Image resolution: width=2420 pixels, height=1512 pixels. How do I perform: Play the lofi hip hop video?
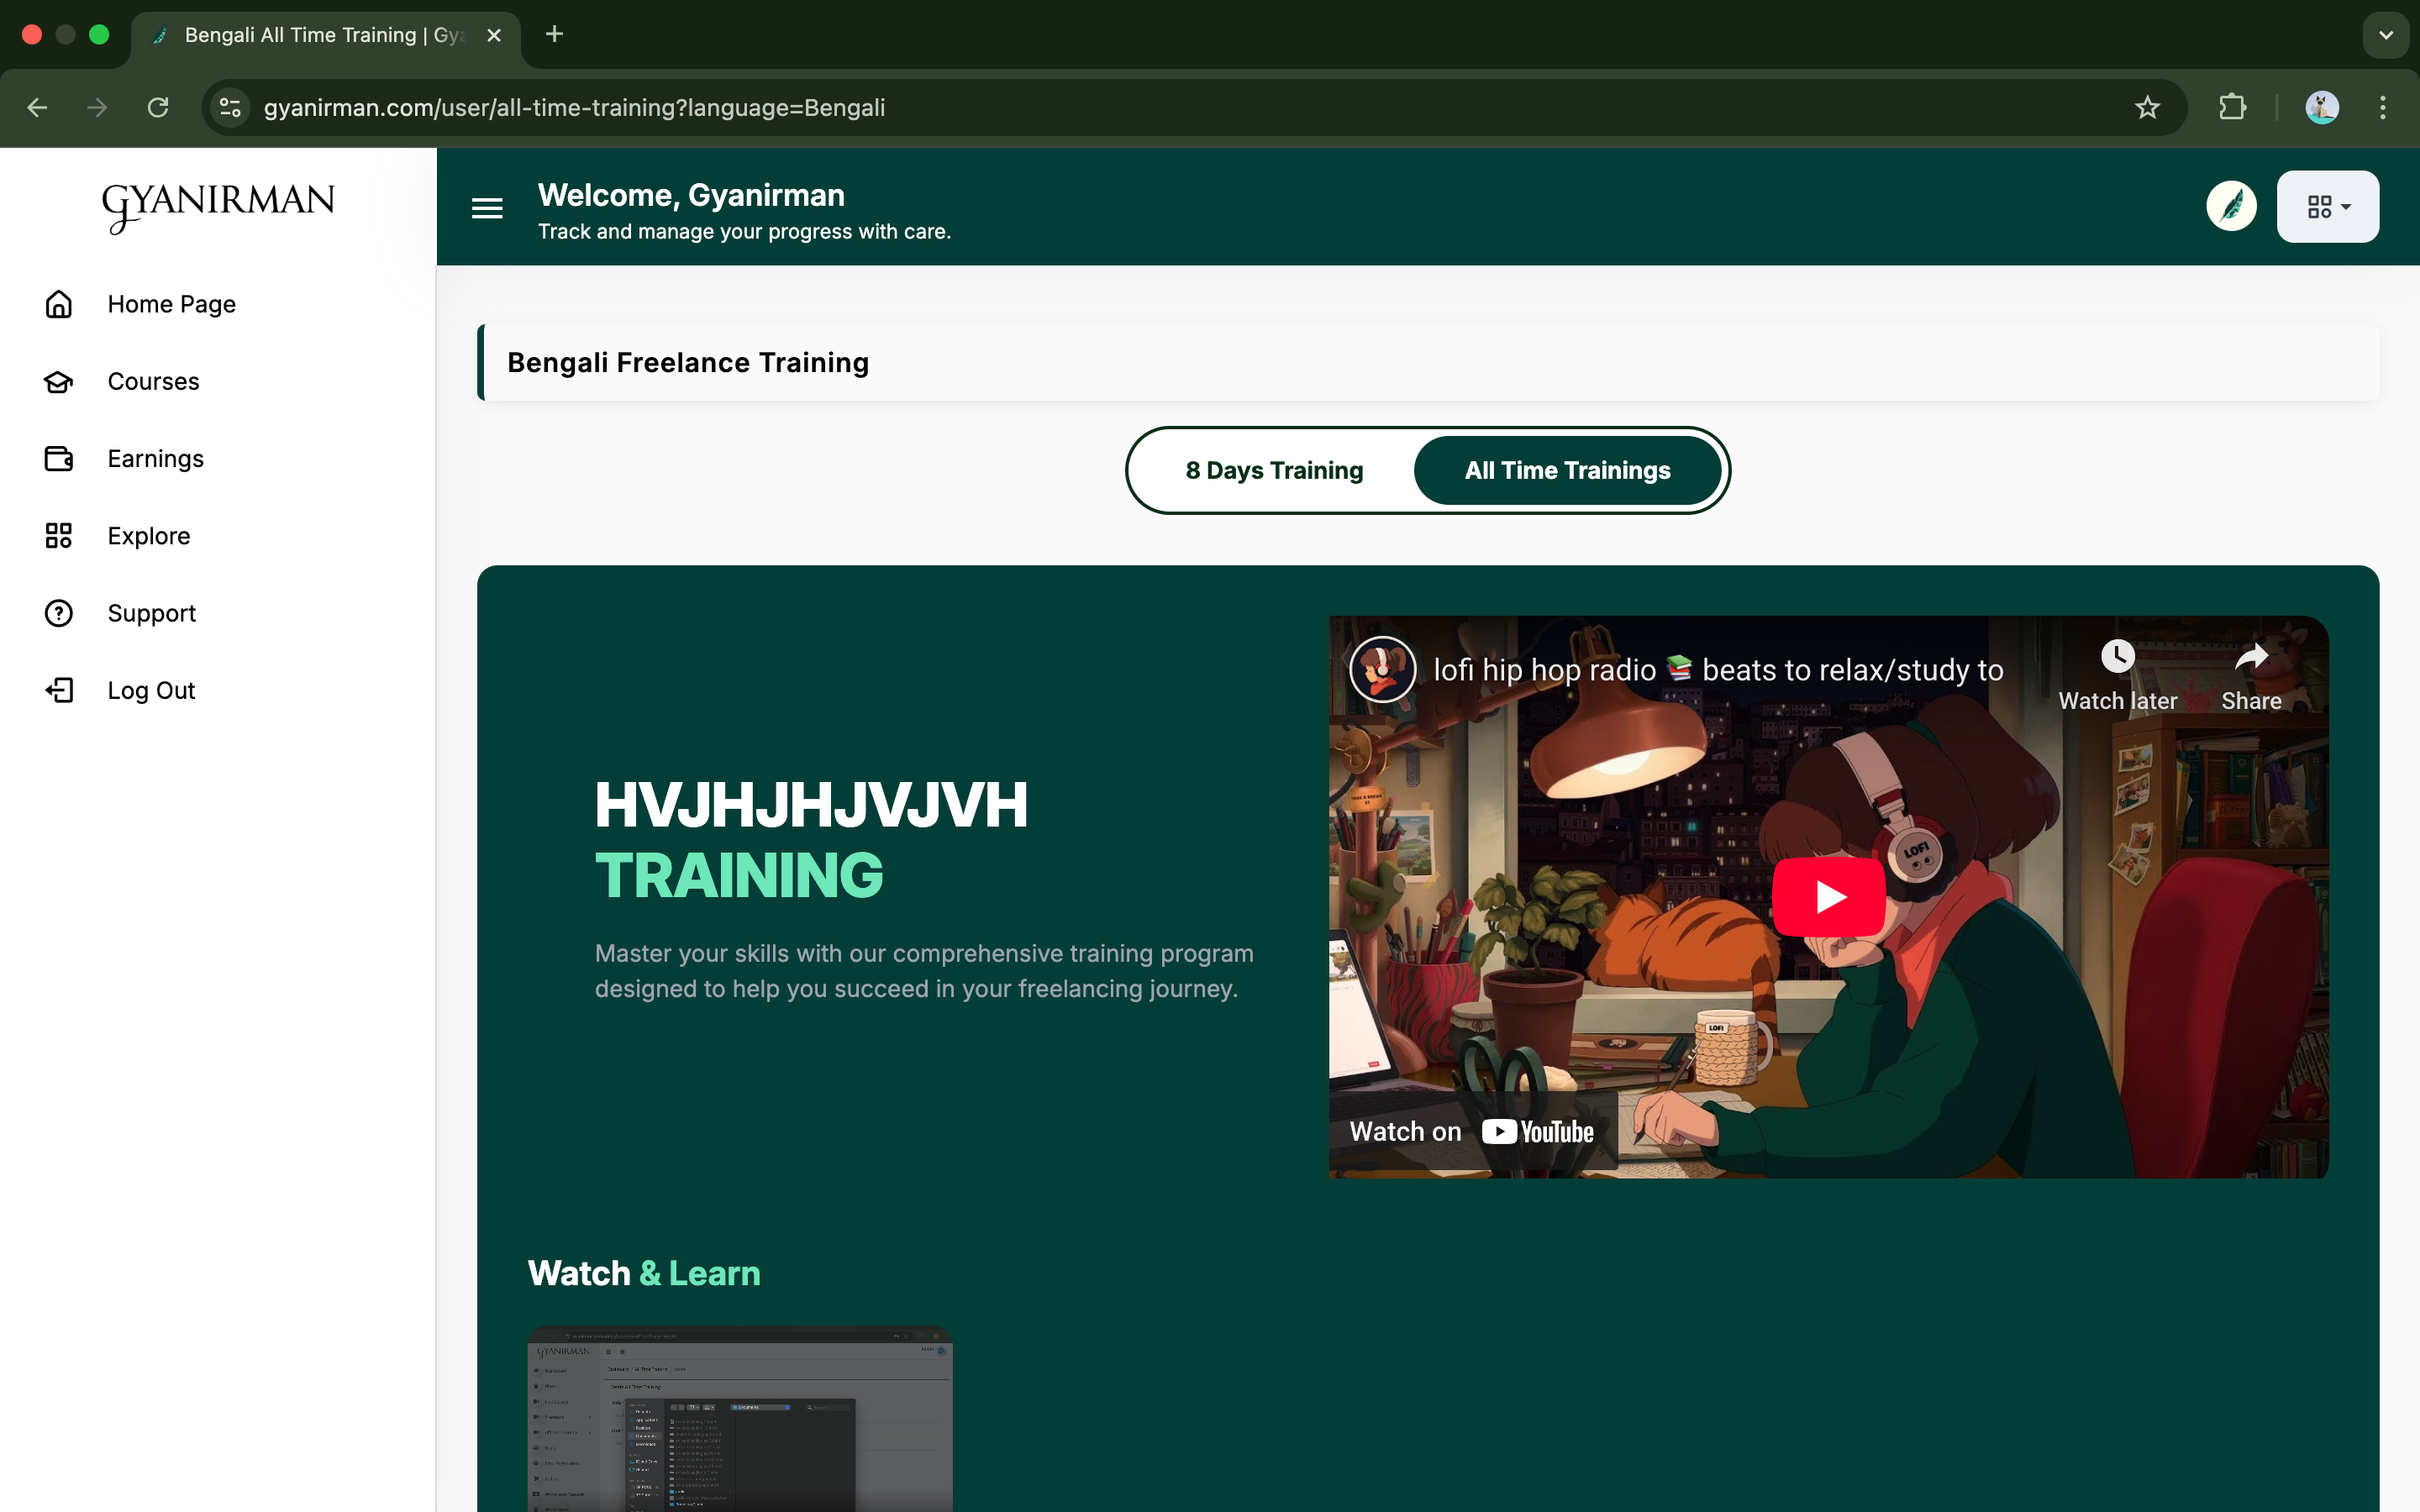click(x=1829, y=897)
